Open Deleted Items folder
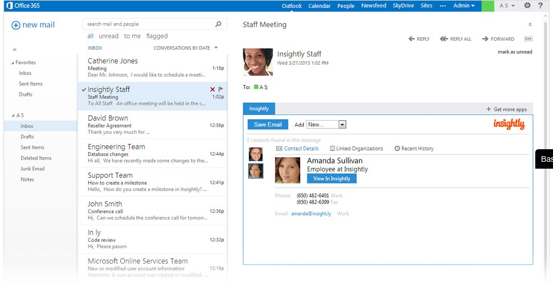 (36, 158)
